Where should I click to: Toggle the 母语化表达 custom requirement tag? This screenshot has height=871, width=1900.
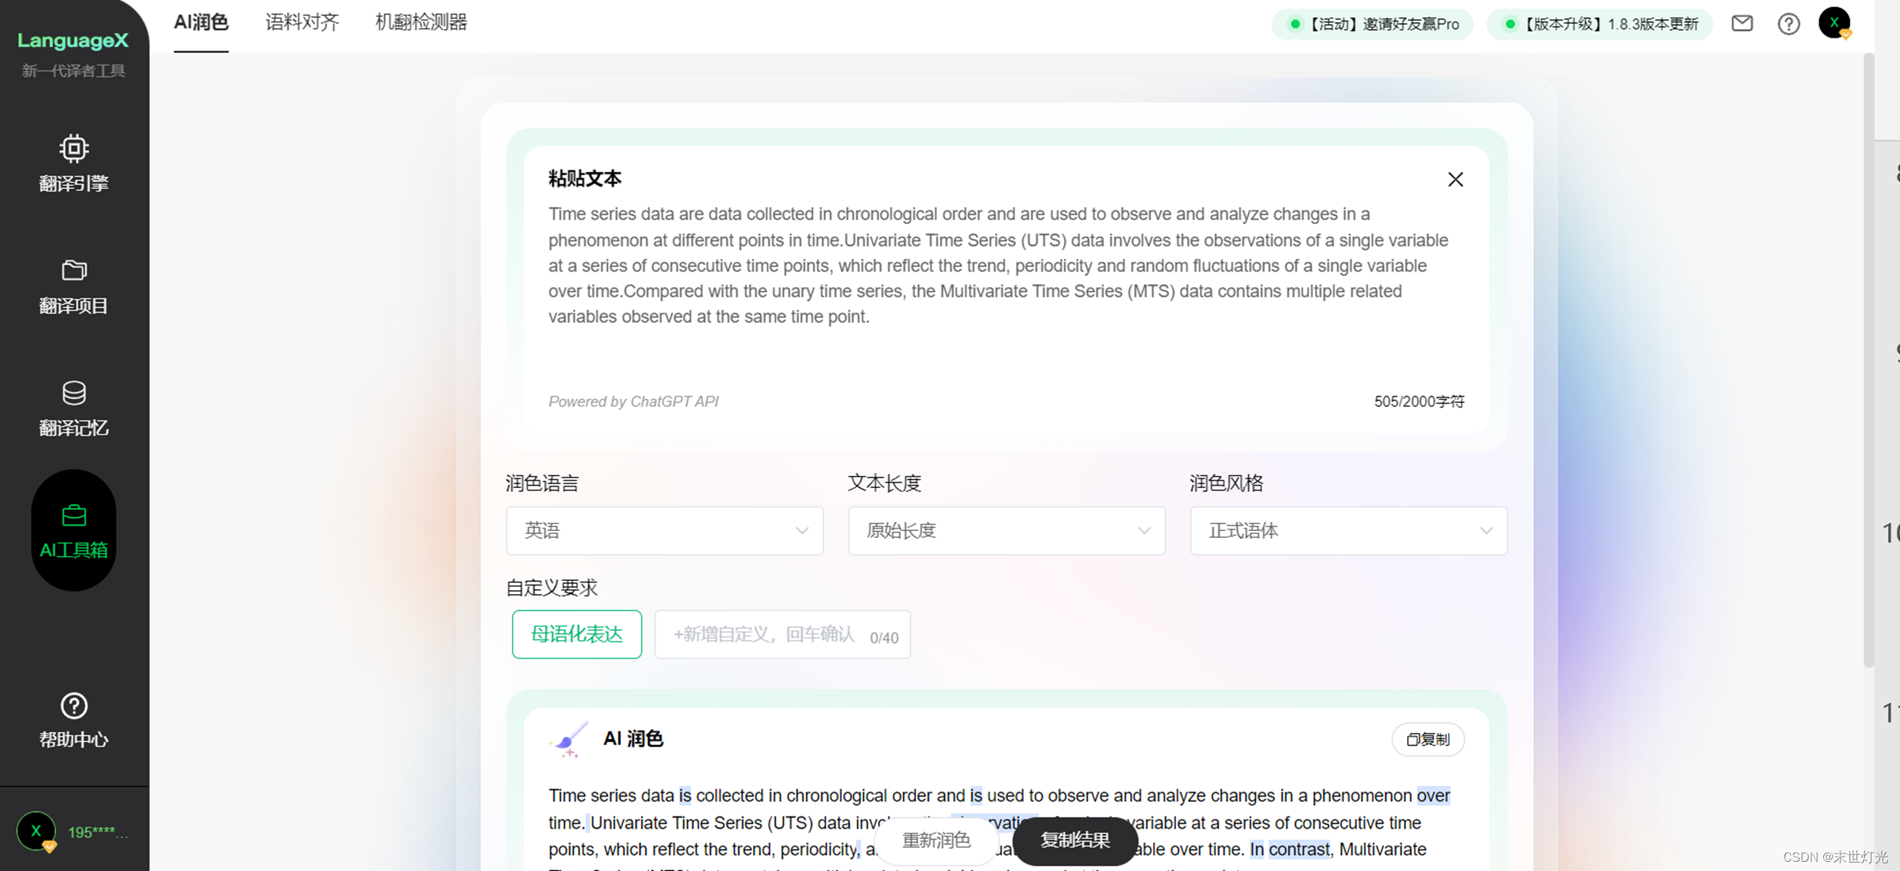click(577, 635)
